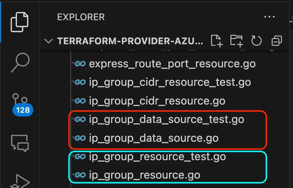The height and width of the screenshot is (188, 293).
Task: Open the Explorer view in activity bar
Action: [20, 22]
